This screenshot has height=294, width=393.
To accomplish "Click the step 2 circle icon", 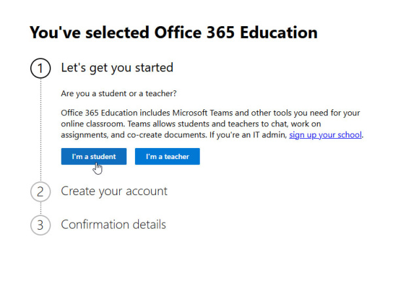I will (x=40, y=192).
